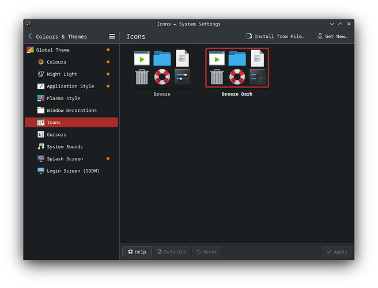Click the Night Light moon icon
Image resolution: width=378 pixels, height=288 pixels.
click(41, 74)
